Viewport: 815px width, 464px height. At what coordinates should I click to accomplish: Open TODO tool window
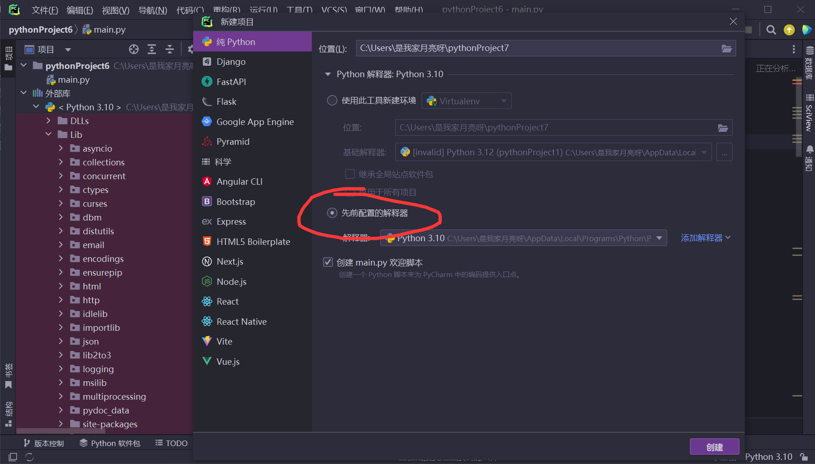point(172,443)
